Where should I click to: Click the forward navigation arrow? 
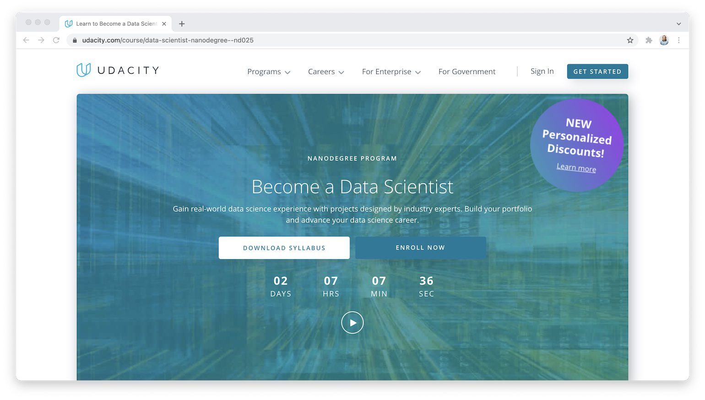point(41,40)
